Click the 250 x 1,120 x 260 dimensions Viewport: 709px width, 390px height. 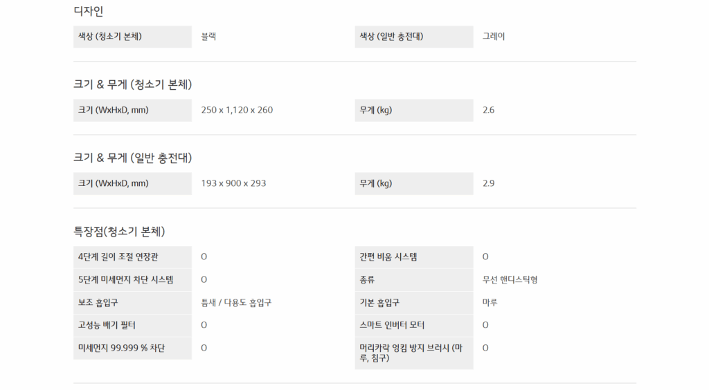coord(237,110)
